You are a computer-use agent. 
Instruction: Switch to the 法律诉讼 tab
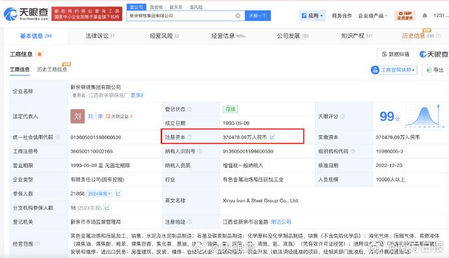point(100,36)
